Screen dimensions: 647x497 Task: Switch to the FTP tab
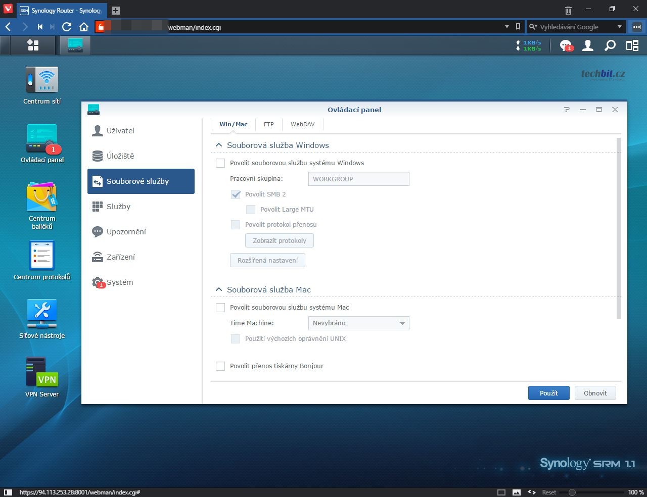coord(268,124)
